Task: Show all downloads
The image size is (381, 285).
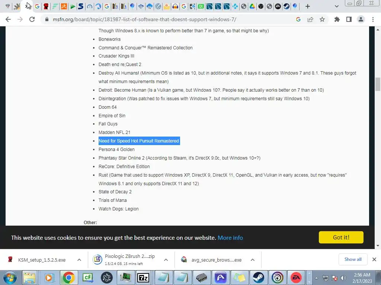Action: point(353,259)
